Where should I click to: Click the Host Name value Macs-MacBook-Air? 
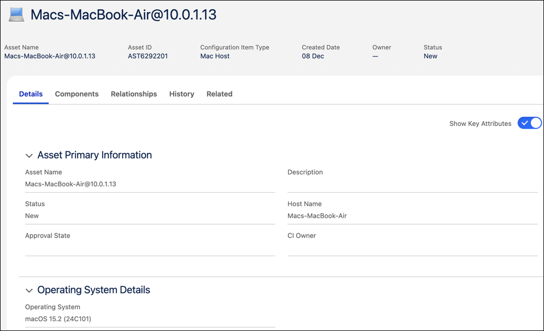pyautogui.click(x=317, y=216)
